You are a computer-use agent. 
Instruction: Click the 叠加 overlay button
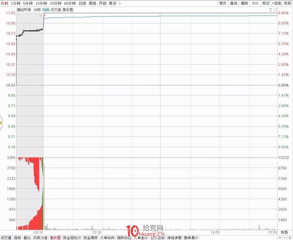click(233, 3)
